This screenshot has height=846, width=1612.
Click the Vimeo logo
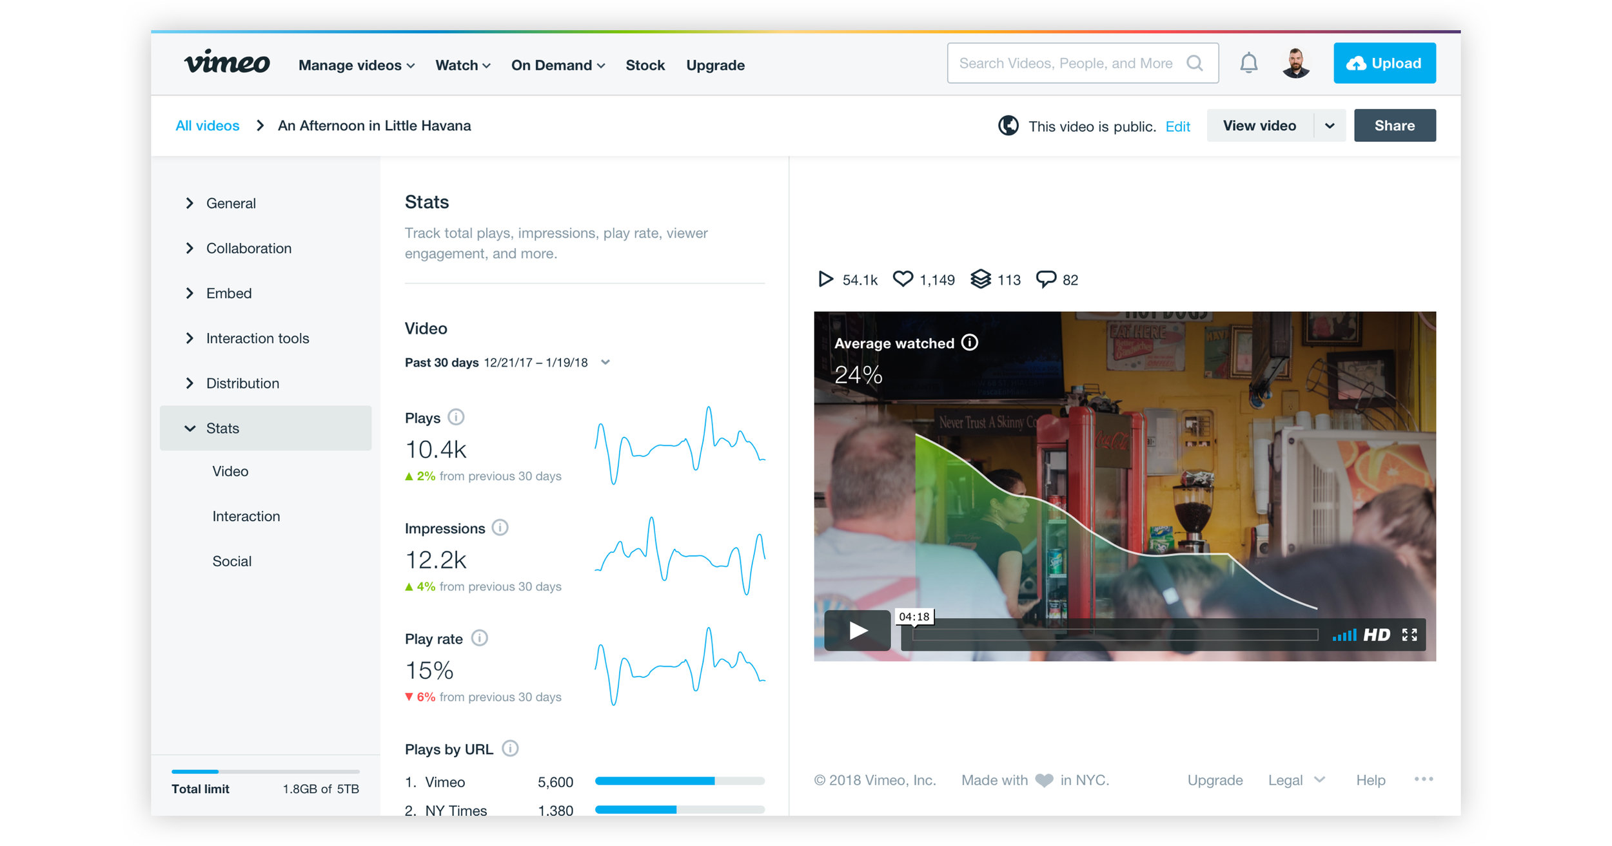(227, 62)
